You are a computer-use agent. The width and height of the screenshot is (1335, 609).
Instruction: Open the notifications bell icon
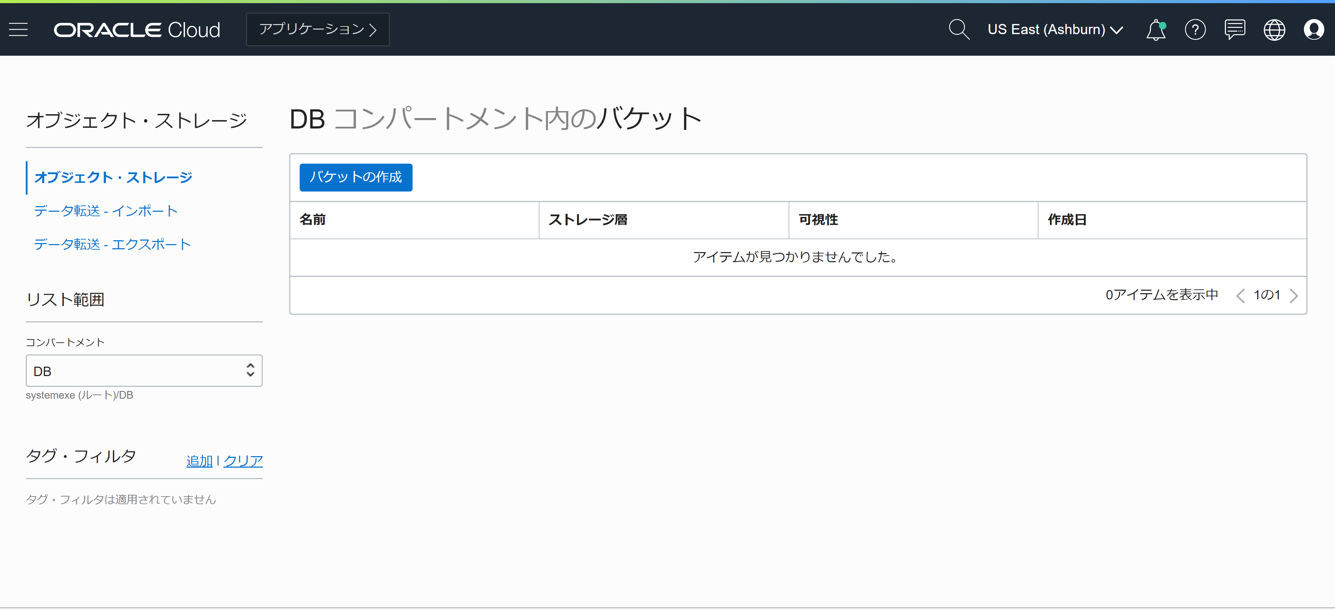tap(1155, 30)
